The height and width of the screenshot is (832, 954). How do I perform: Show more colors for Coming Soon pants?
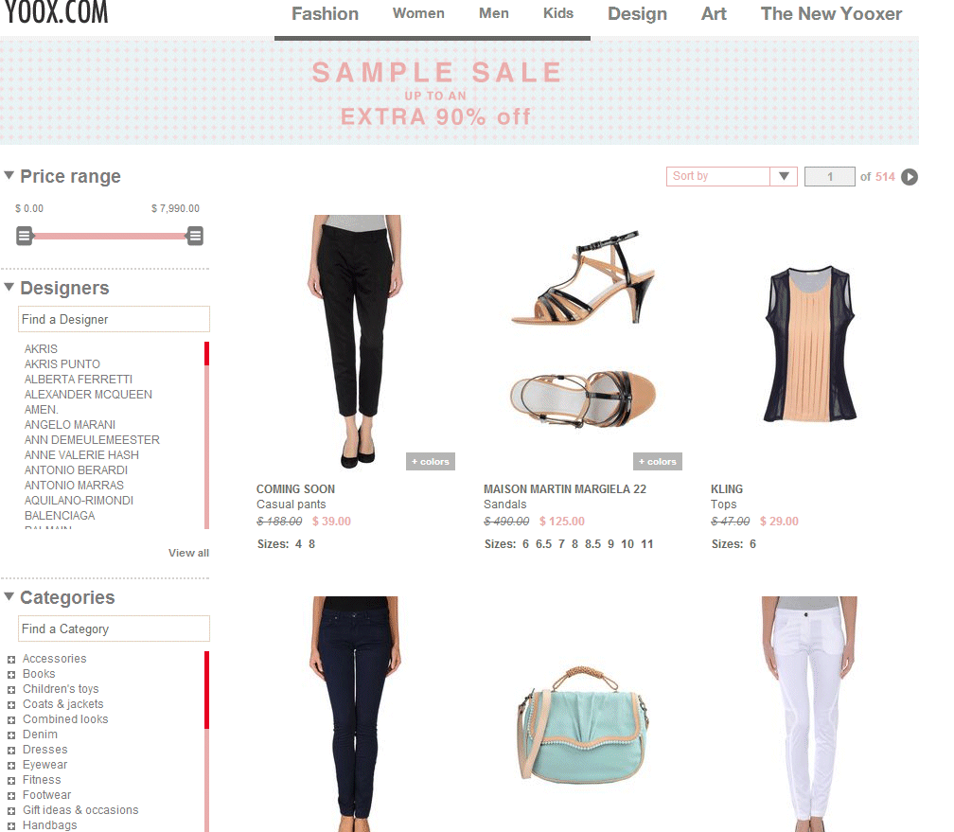(430, 461)
